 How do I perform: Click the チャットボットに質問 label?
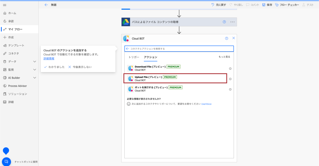click(26, 162)
